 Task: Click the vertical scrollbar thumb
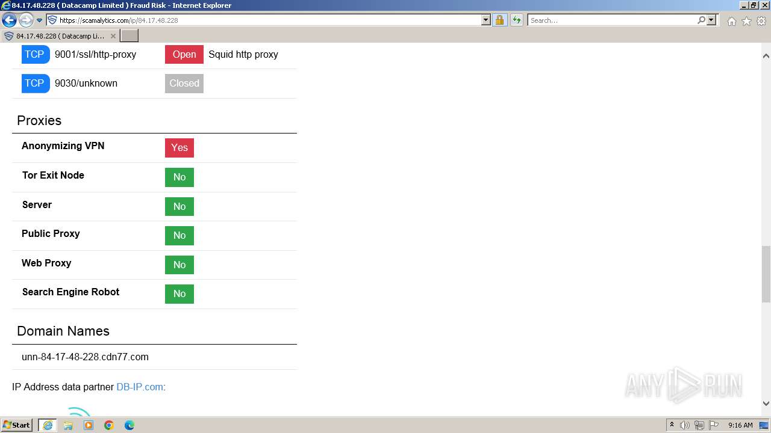(x=766, y=274)
